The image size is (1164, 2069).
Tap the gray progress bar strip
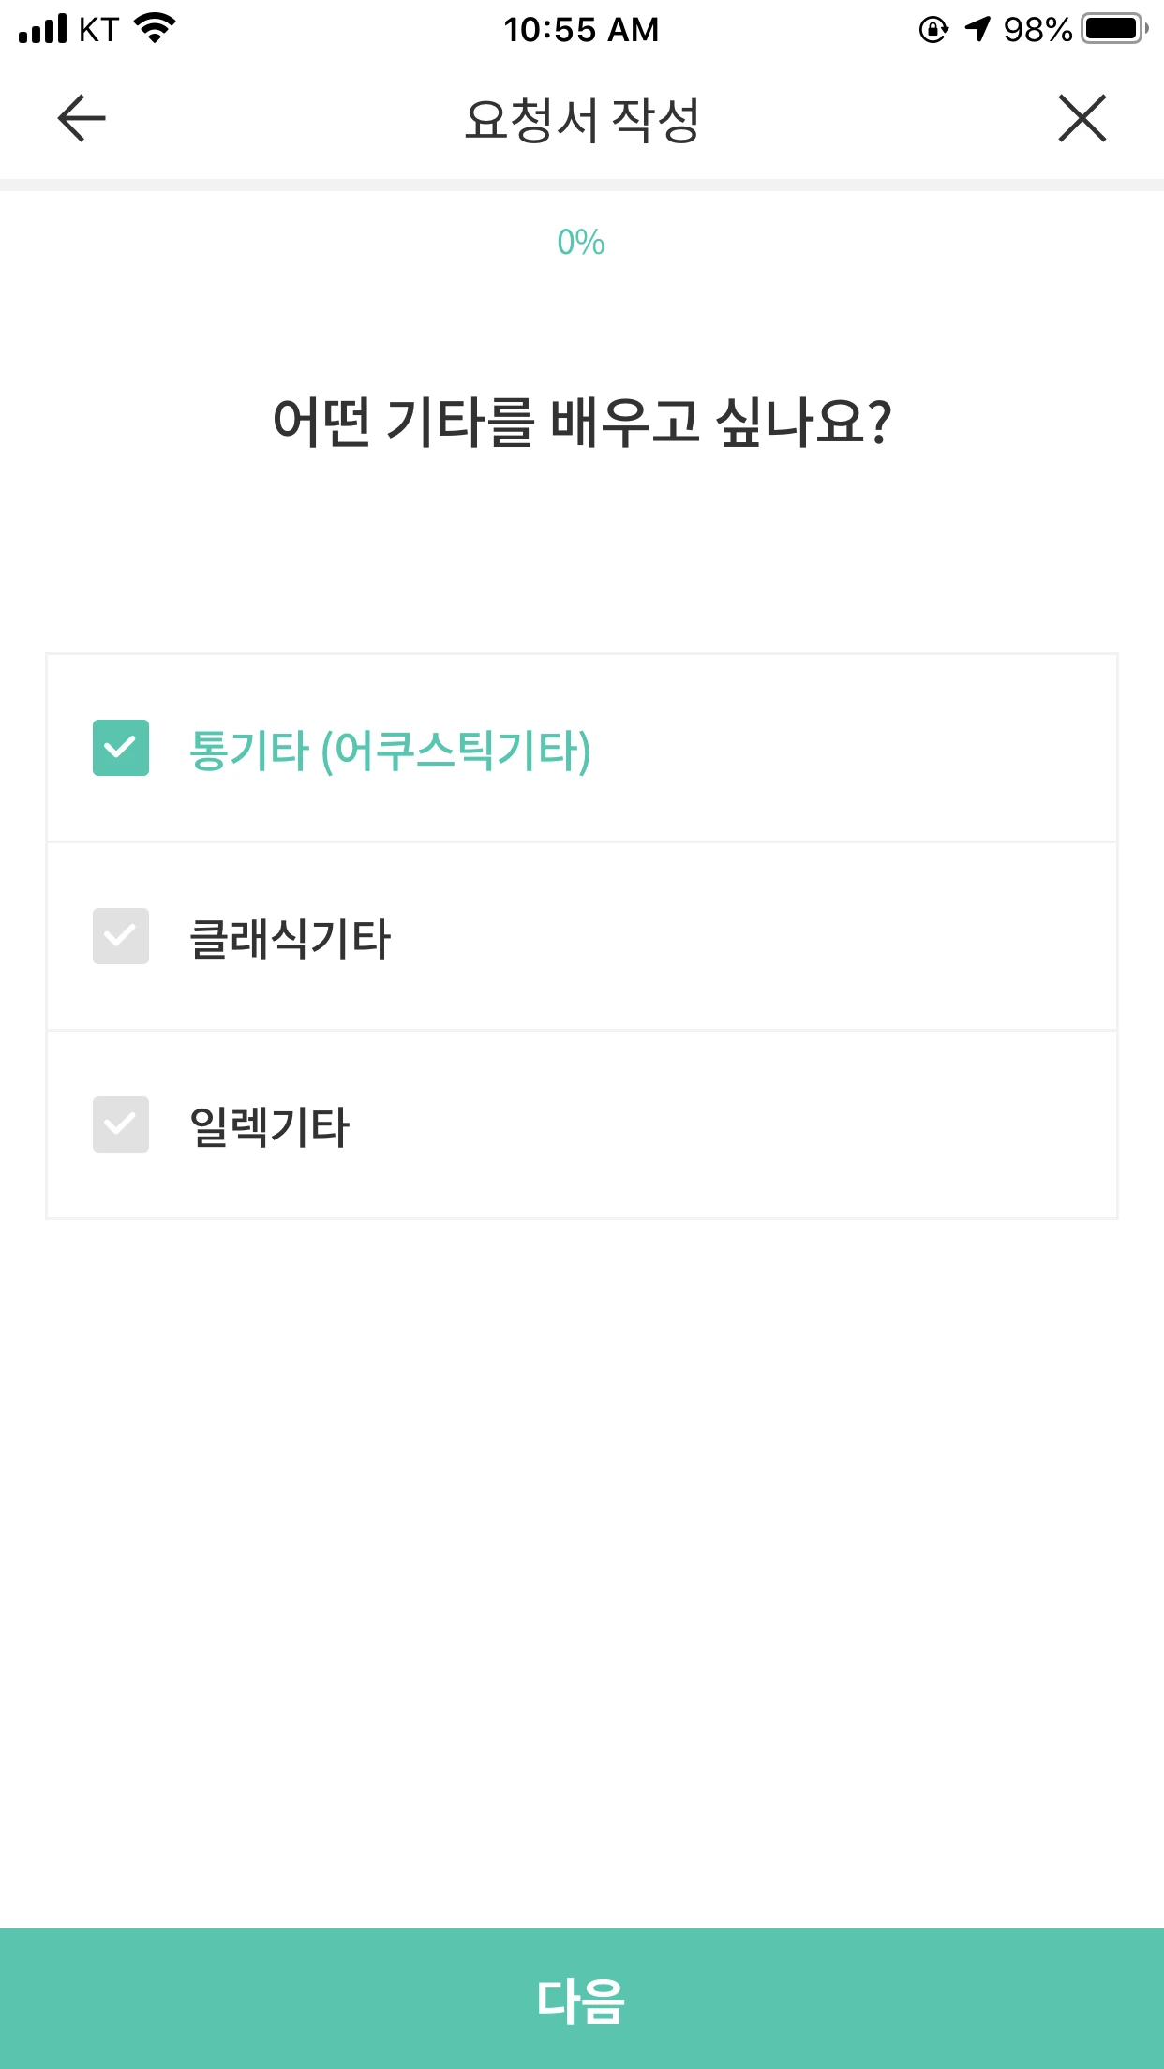(582, 185)
